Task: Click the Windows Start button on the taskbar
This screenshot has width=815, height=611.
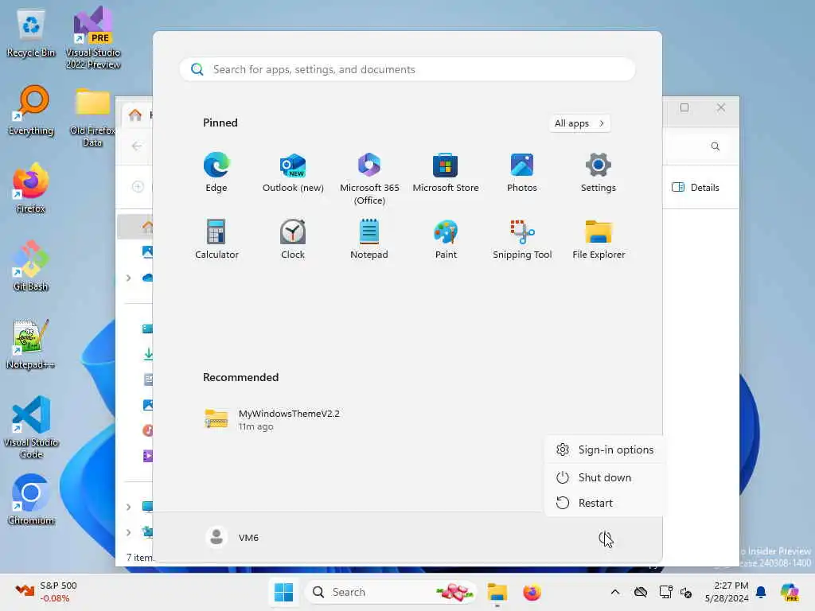Action: coord(284,592)
